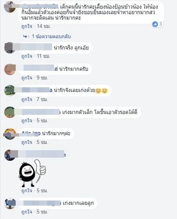Expand the 1 ข้อความตอบกลับ reply thread
The width and height of the screenshot is (177, 219).
pyautogui.click(x=51, y=37)
